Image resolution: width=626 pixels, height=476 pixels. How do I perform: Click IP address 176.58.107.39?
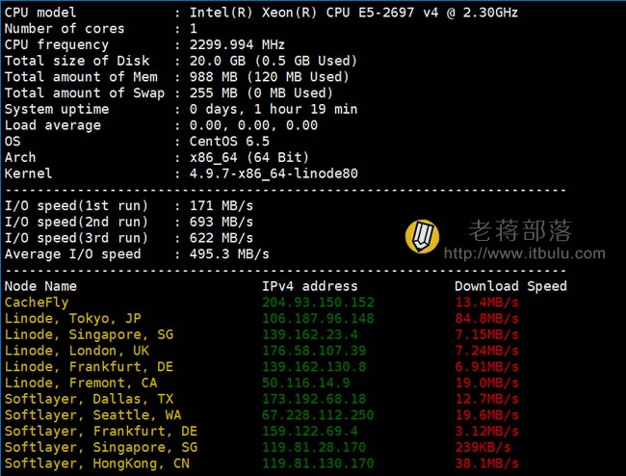[x=314, y=351]
